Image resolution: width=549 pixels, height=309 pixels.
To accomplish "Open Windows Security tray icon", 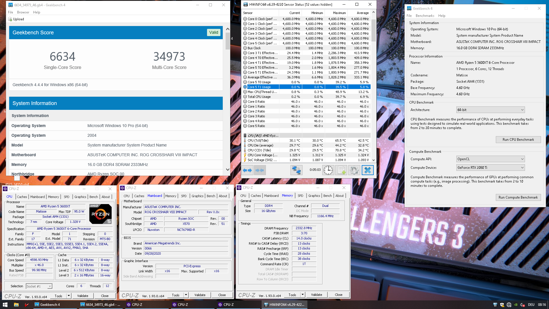I will (502, 305).
